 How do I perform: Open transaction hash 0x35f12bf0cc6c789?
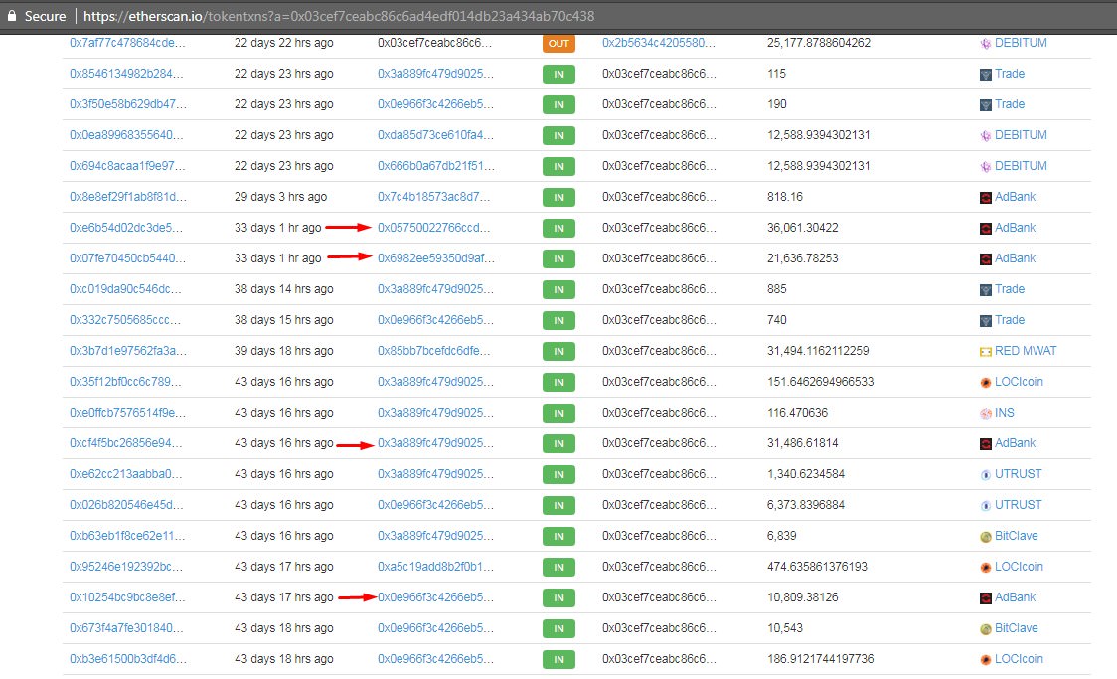coord(124,381)
